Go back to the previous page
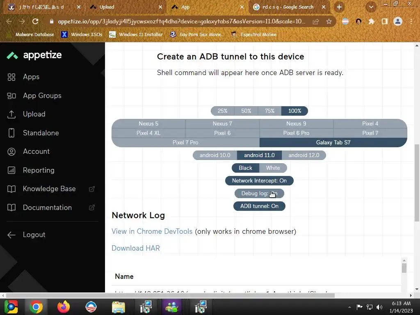 point(9,21)
